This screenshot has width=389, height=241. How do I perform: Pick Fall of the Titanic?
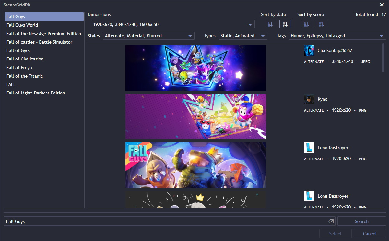(x=44, y=76)
